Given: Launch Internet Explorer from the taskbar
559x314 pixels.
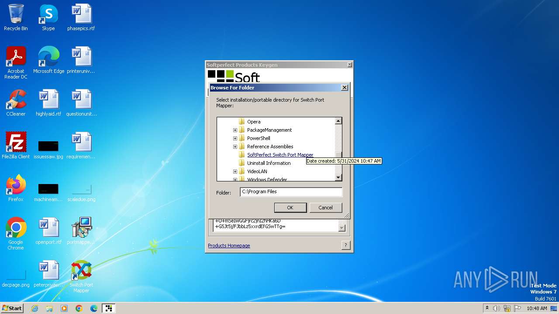Looking at the screenshot, I should (x=35, y=308).
